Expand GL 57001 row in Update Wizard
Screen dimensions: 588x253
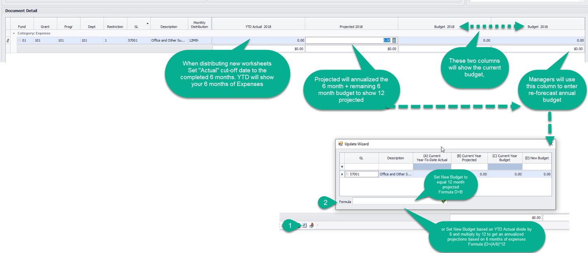tap(347, 174)
